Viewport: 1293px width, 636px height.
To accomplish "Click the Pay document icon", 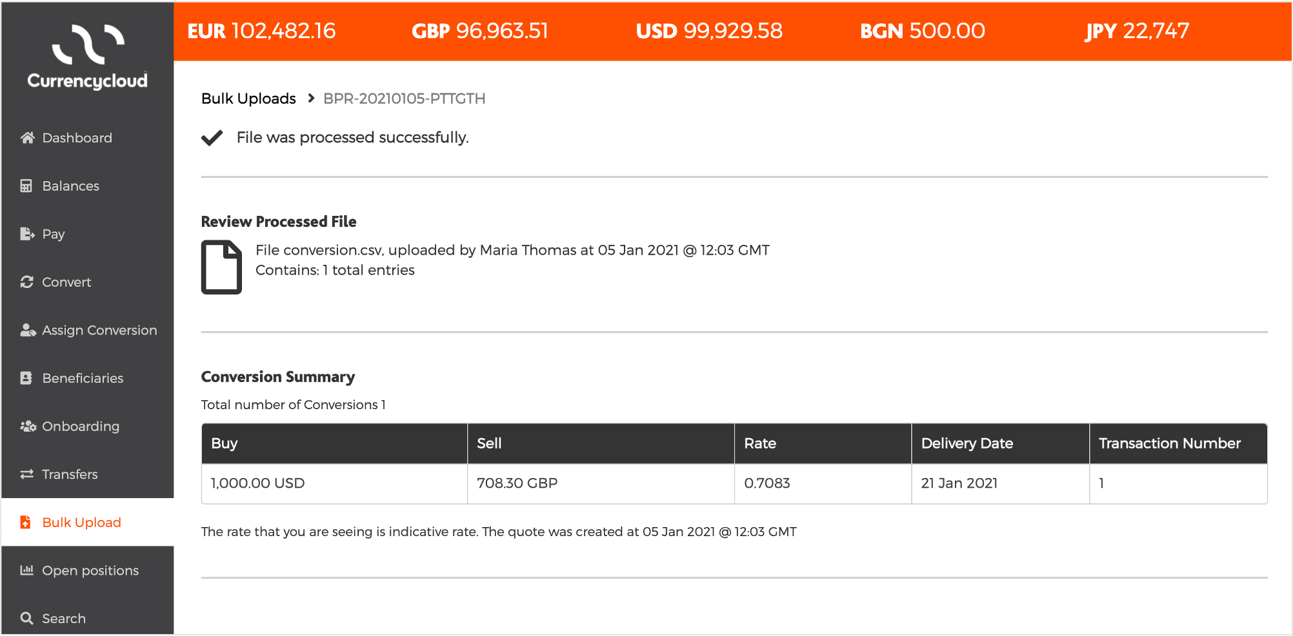I will pos(27,234).
